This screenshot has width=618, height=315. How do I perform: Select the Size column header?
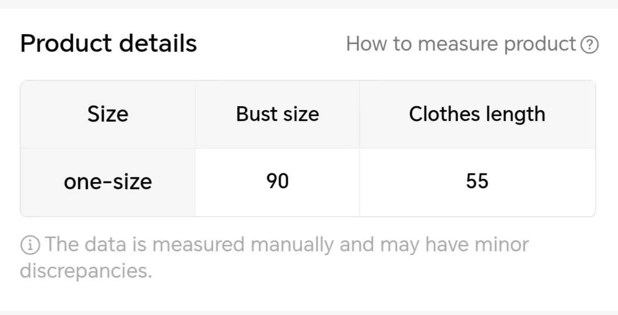[108, 114]
